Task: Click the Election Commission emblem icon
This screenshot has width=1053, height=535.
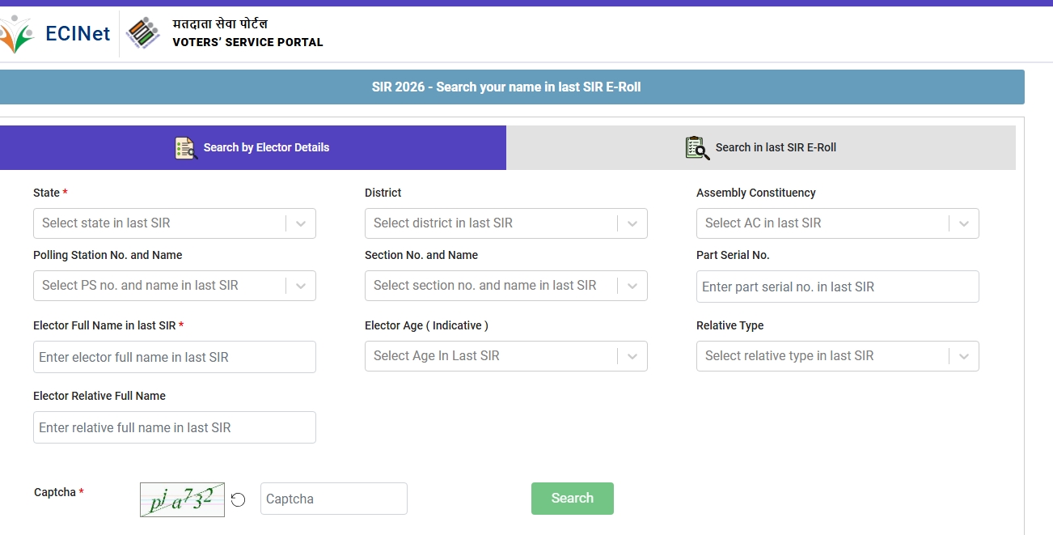Action: (x=145, y=34)
